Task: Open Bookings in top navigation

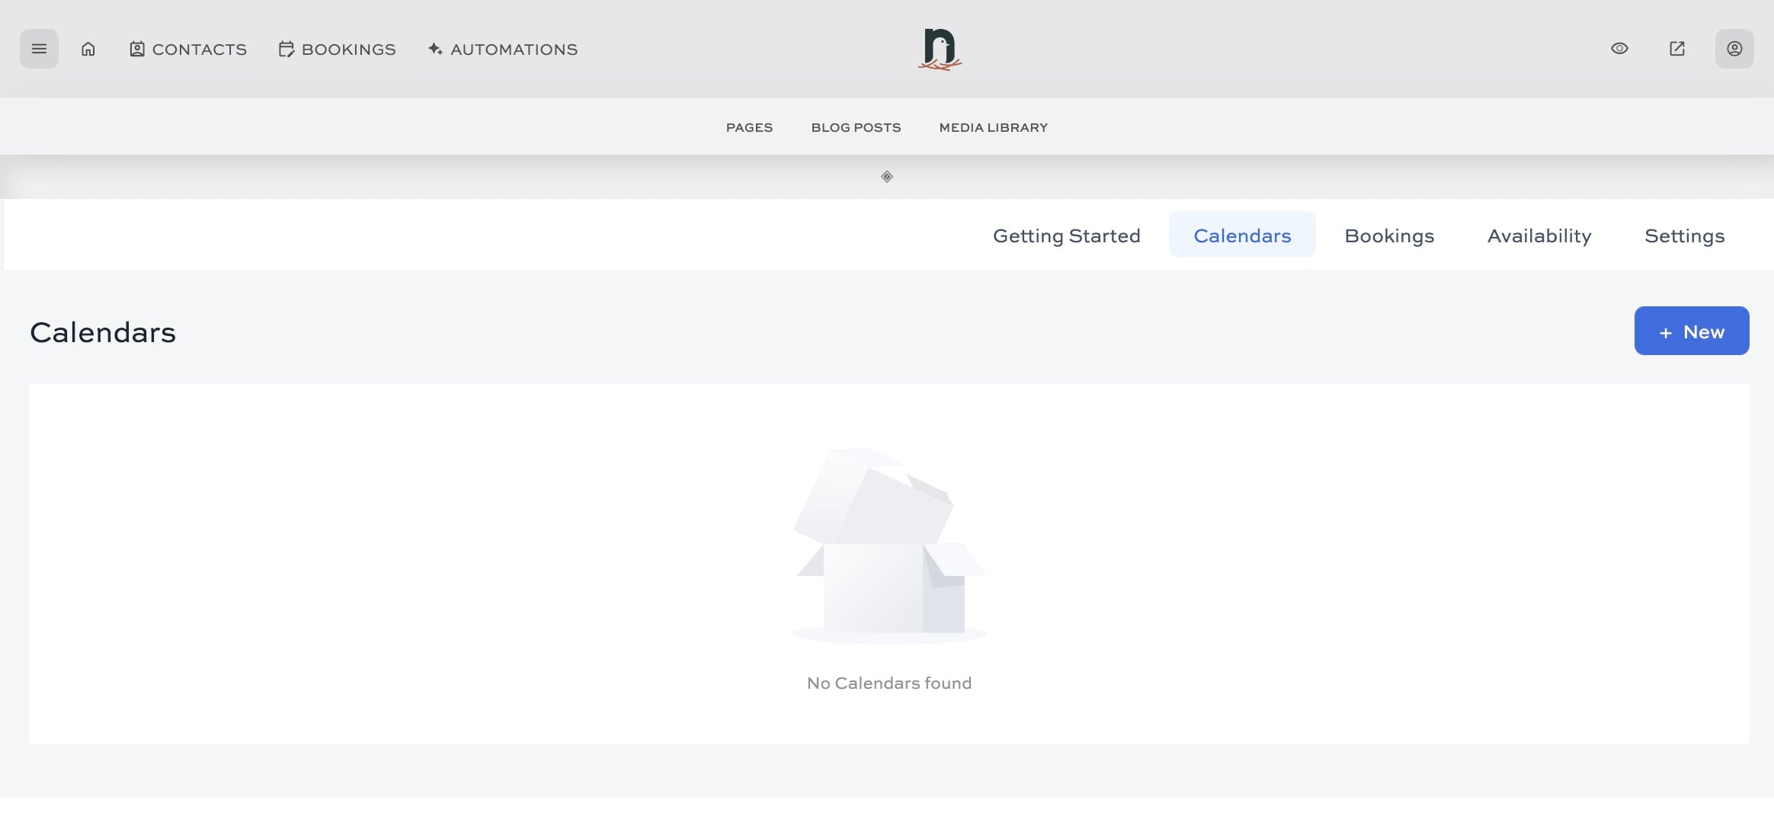Action: (x=338, y=50)
